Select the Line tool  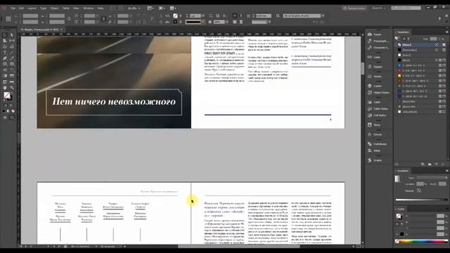tap(12, 53)
